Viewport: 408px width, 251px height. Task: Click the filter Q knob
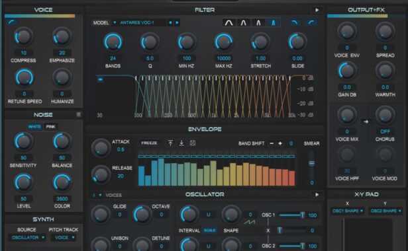pos(150,42)
